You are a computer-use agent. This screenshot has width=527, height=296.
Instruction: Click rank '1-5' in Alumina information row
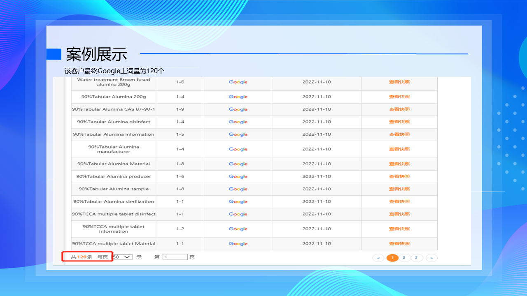(180, 134)
